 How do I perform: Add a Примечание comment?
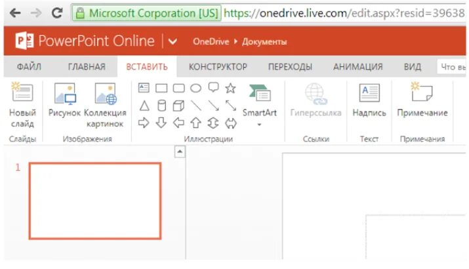pyautogui.click(x=422, y=100)
